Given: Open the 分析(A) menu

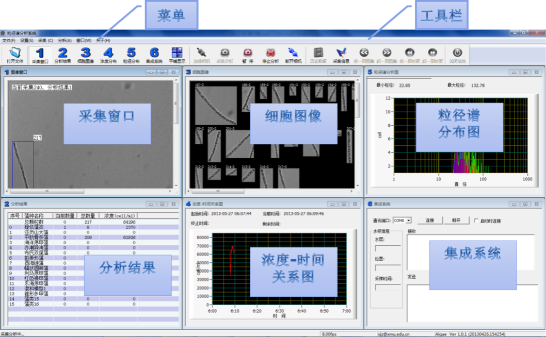Looking at the screenshot, I should pos(65,40).
